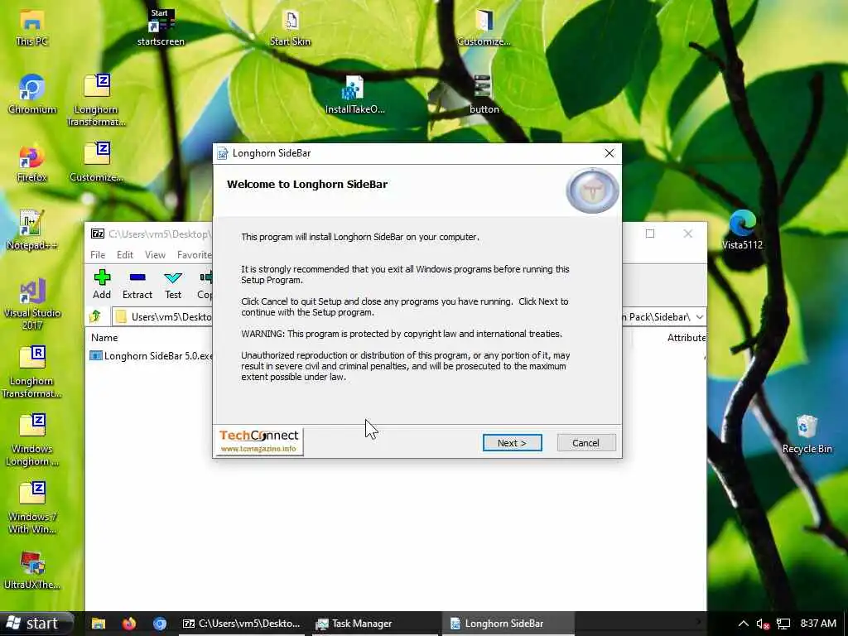Launch Firefox from the desktop

[x=32, y=163]
